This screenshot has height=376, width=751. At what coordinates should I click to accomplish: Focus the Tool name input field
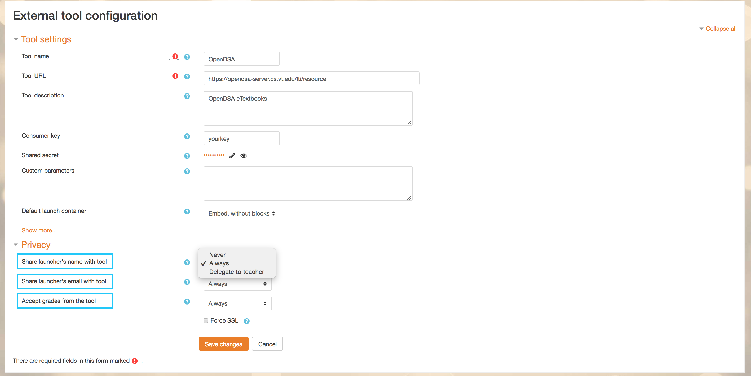pyautogui.click(x=242, y=59)
